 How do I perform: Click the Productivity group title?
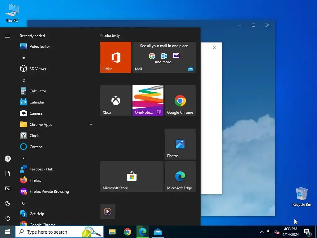110,36
